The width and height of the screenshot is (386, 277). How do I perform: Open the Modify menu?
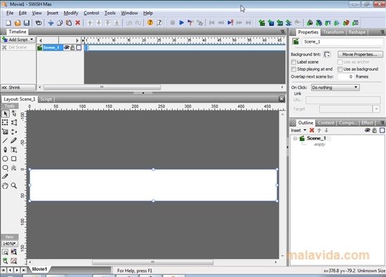point(71,13)
